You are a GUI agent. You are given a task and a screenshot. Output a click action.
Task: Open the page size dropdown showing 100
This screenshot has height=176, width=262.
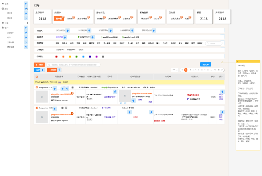[175, 70]
